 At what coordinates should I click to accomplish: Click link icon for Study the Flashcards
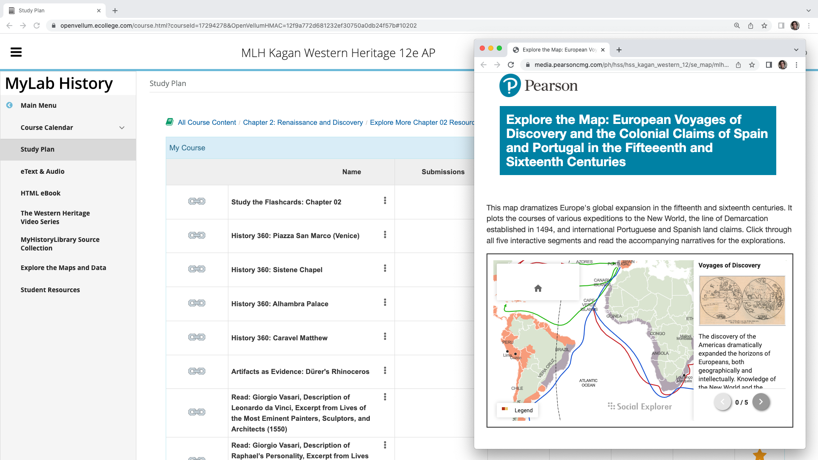(197, 201)
